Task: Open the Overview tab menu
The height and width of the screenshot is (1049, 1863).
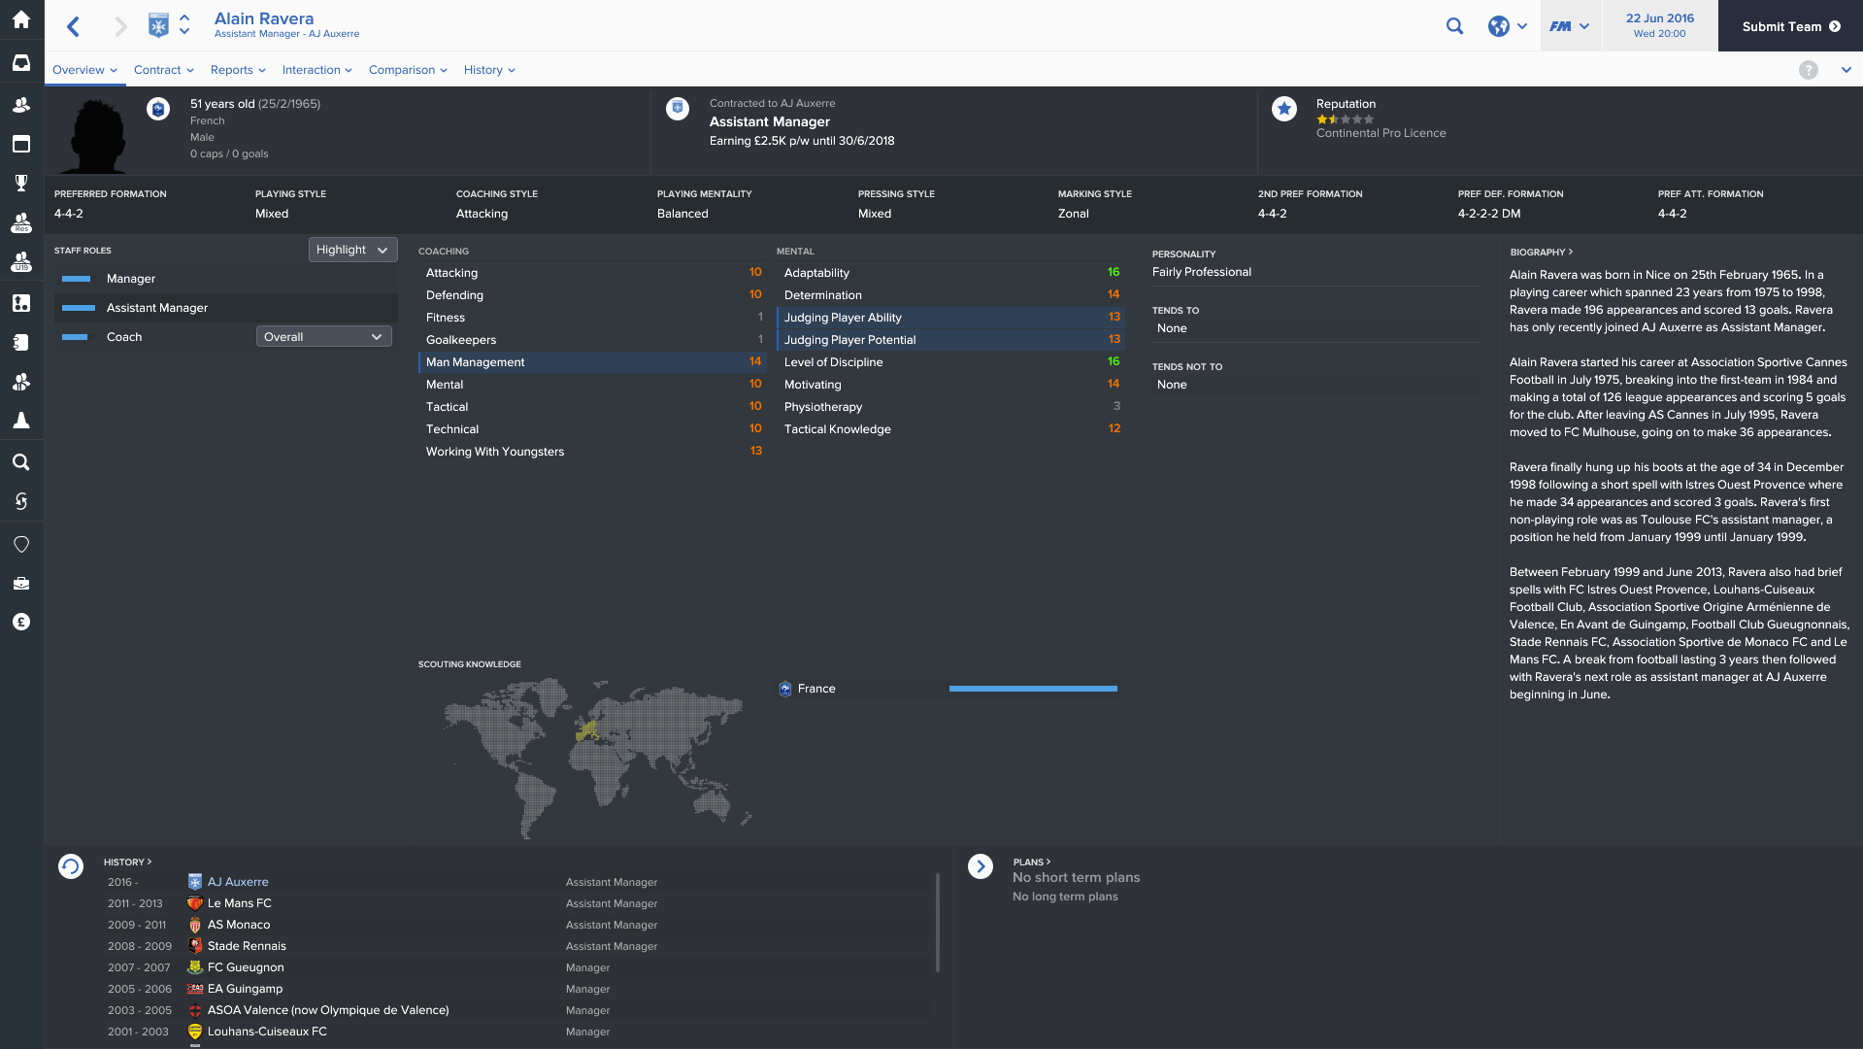Action: coord(84,70)
